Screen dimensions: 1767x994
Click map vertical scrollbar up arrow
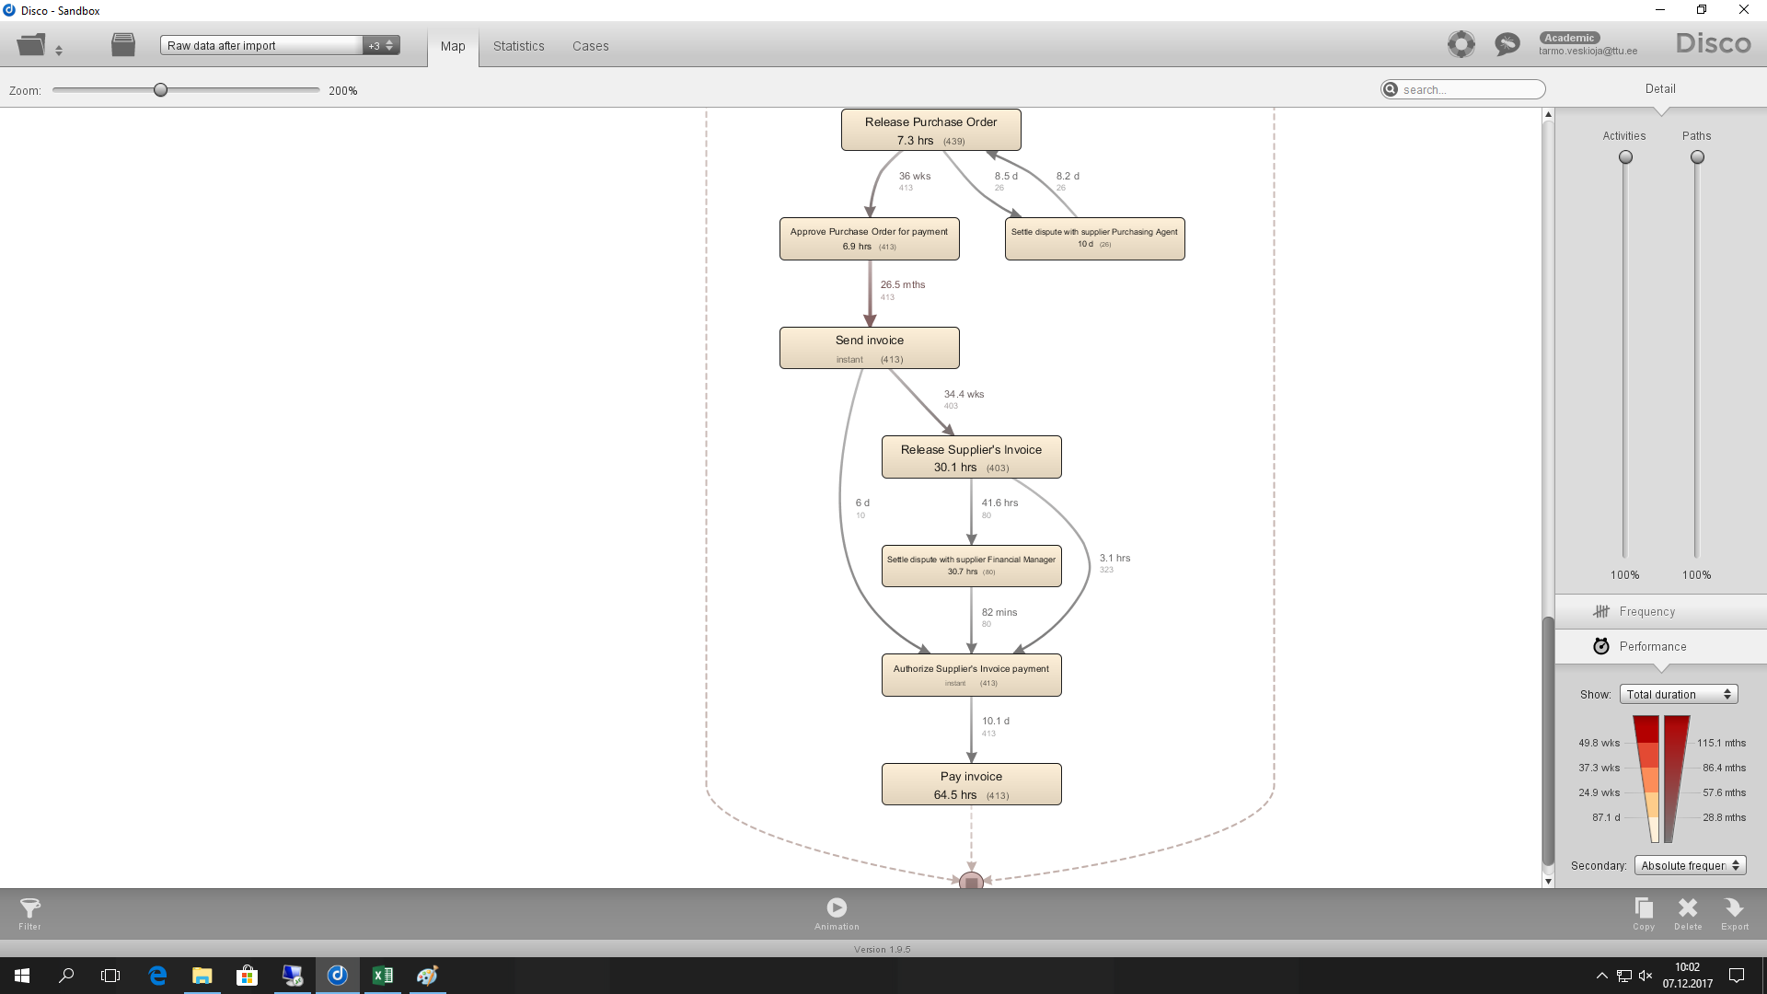click(x=1548, y=114)
